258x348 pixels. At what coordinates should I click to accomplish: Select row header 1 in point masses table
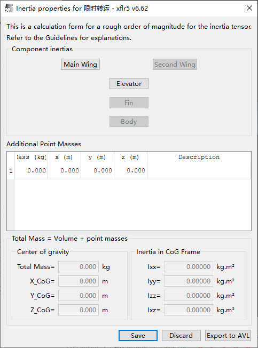pyautogui.click(x=11, y=171)
